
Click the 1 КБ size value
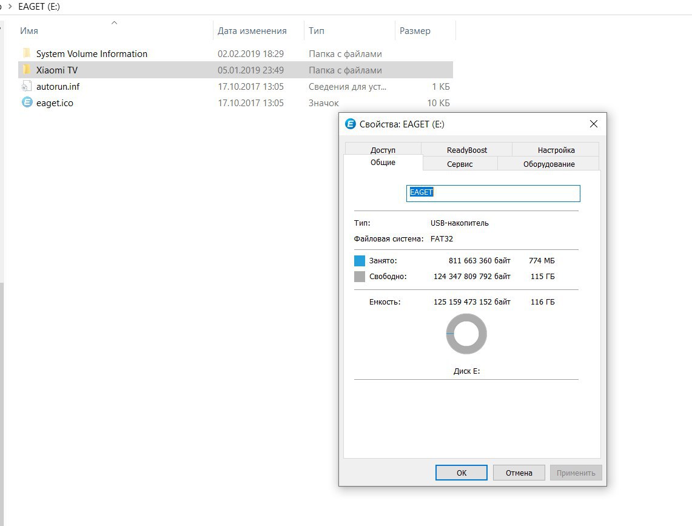(x=440, y=86)
